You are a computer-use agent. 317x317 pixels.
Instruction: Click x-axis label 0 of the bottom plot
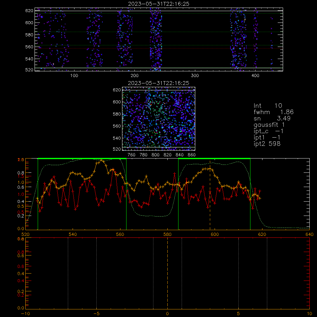(167, 314)
